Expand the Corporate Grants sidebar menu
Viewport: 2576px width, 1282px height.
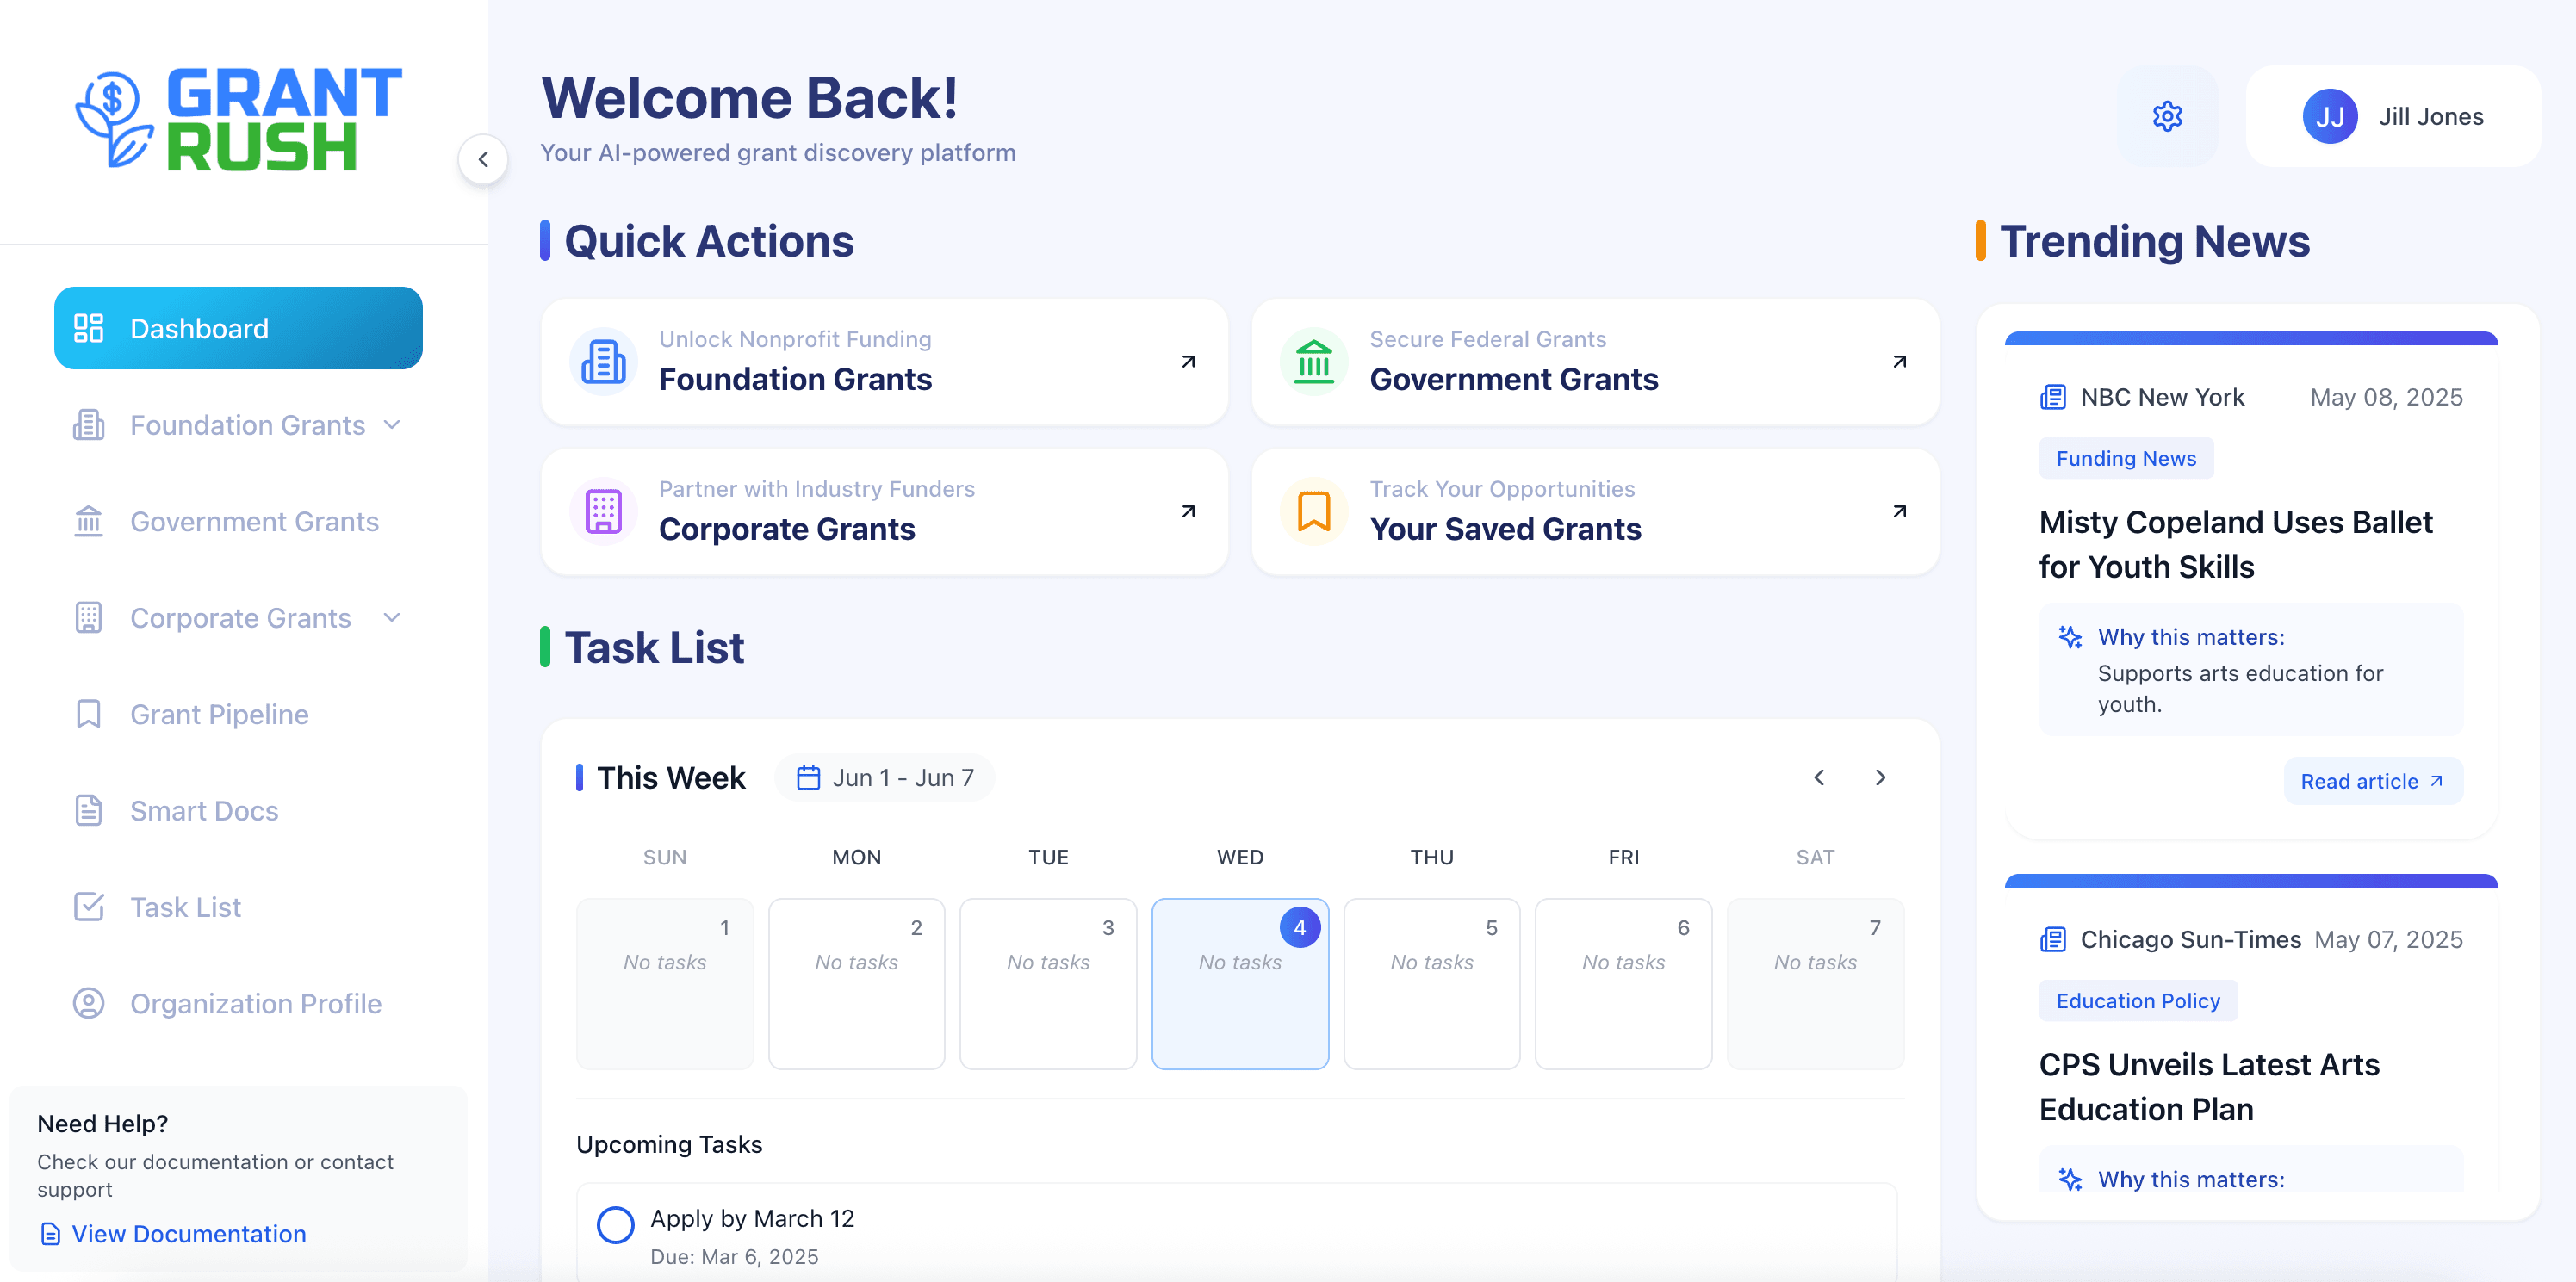click(x=392, y=618)
